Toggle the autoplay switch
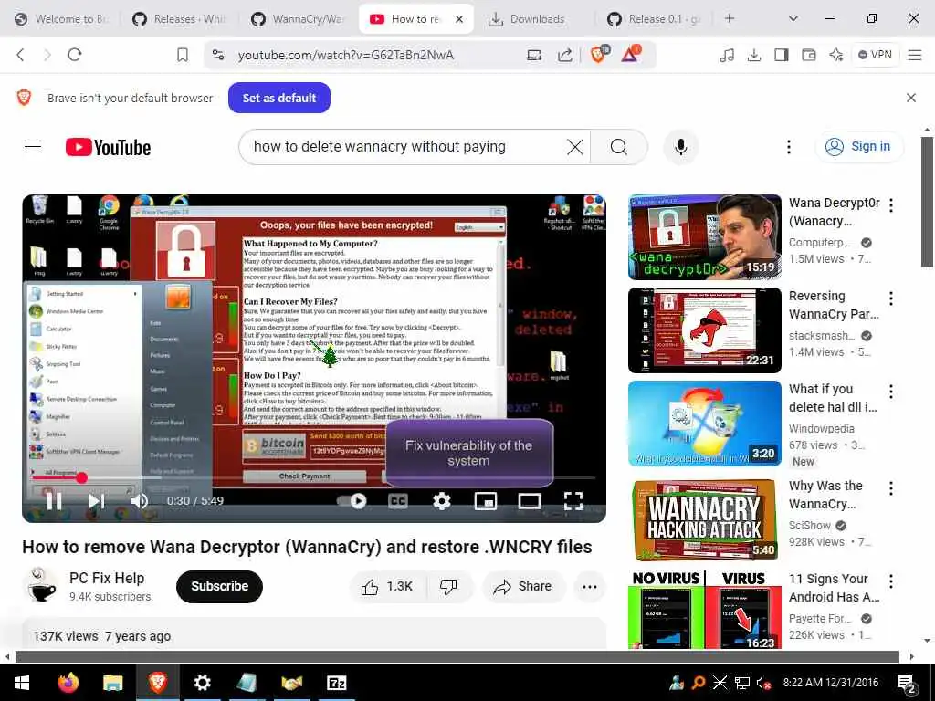The width and height of the screenshot is (935, 701). [352, 501]
